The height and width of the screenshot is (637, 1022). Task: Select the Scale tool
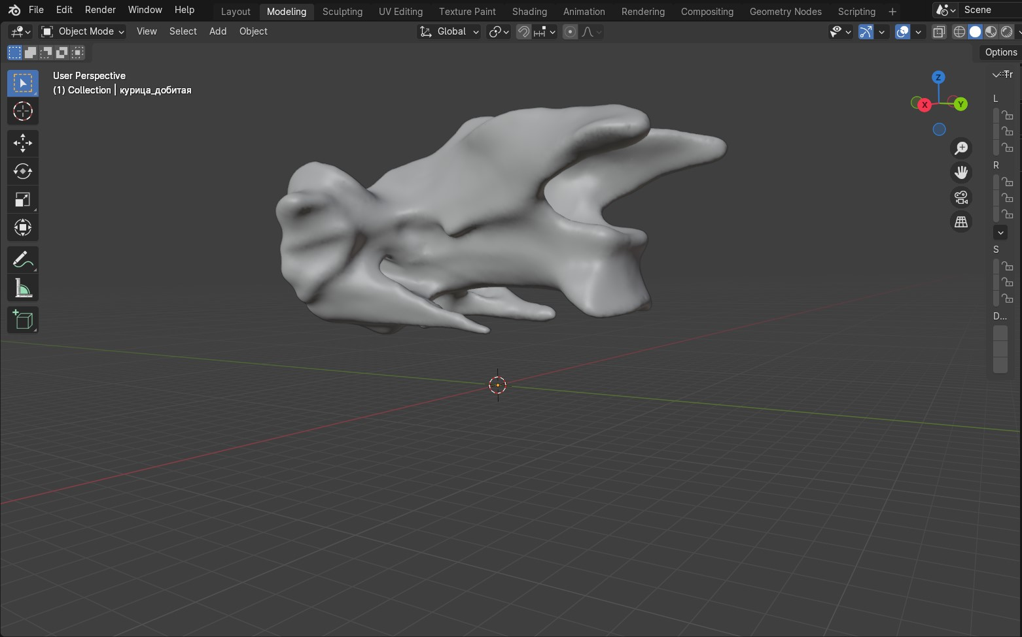coord(23,200)
